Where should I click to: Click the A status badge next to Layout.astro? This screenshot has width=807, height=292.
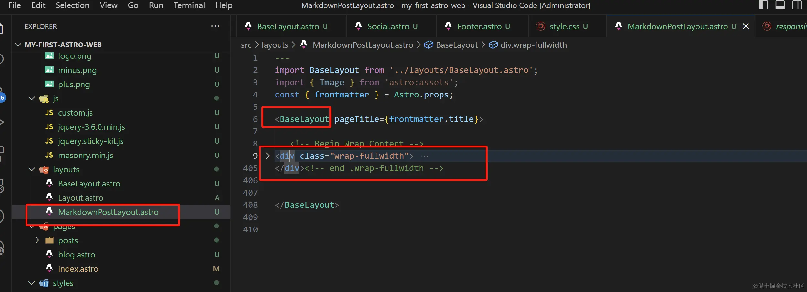point(217,198)
